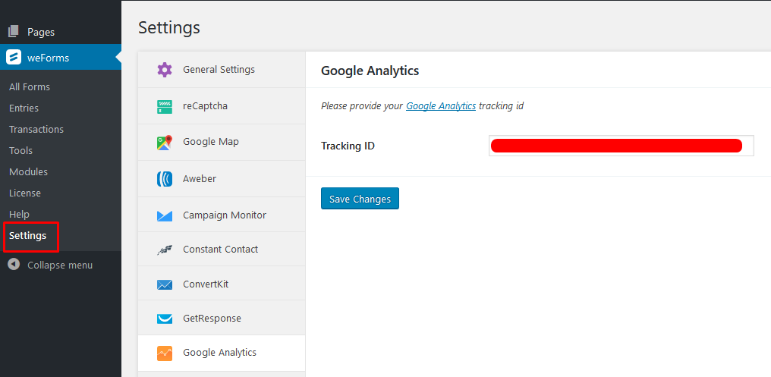Click the purple General Settings gear icon
Viewport: 771px width, 377px height.
[165, 70]
